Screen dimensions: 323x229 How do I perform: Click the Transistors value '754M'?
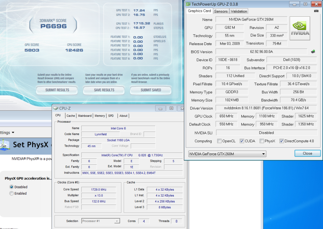pyautogui.click(x=277, y=44)
